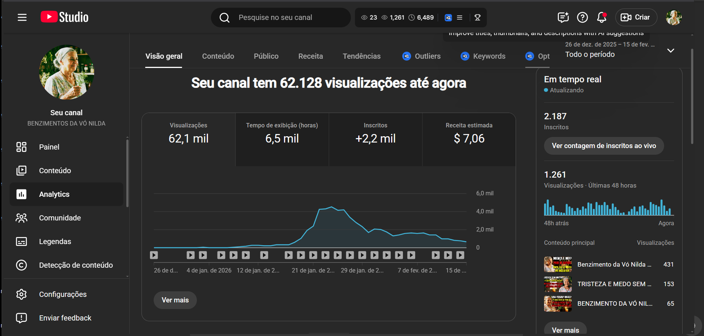The image size is (704, 336).
Task: Open the vidIQ list menu icon
Action: click(x=459, y=17)
